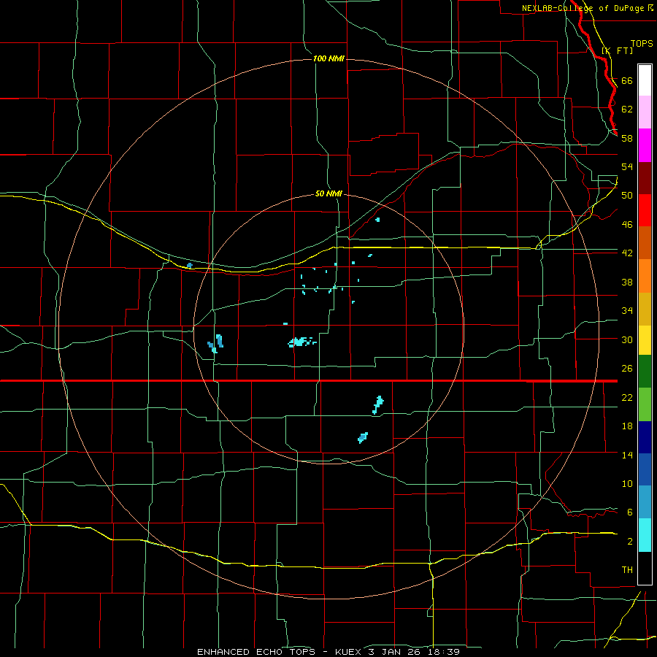This screenshot has height=657, width=657.
Task: Click the TH threshold label
Action: [627, 570]
